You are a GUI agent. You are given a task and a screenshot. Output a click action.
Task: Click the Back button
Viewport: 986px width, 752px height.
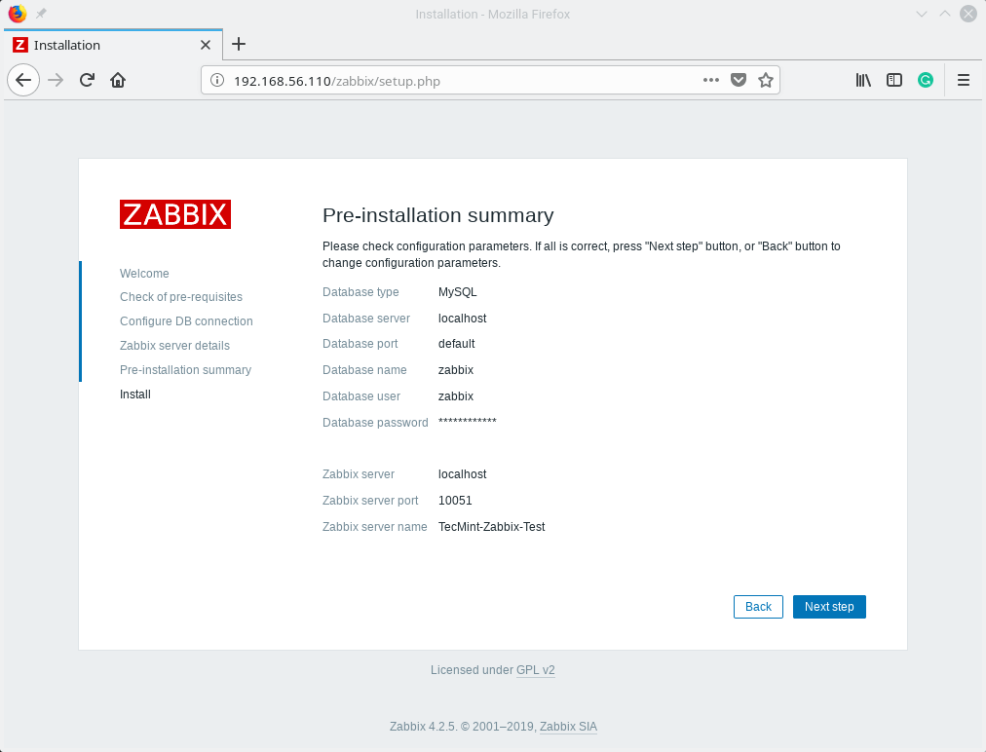(758, 607)
